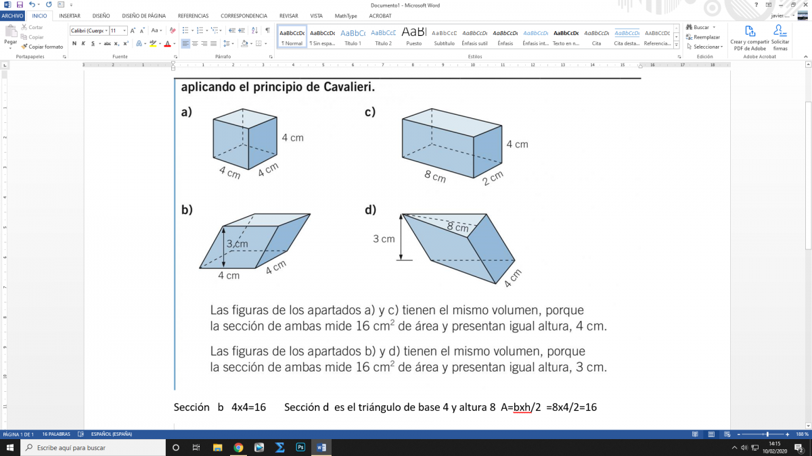
Task: Click ESPAÑOL (ESPAÑA) language in status bar
Action: click(x=112, y=434)
